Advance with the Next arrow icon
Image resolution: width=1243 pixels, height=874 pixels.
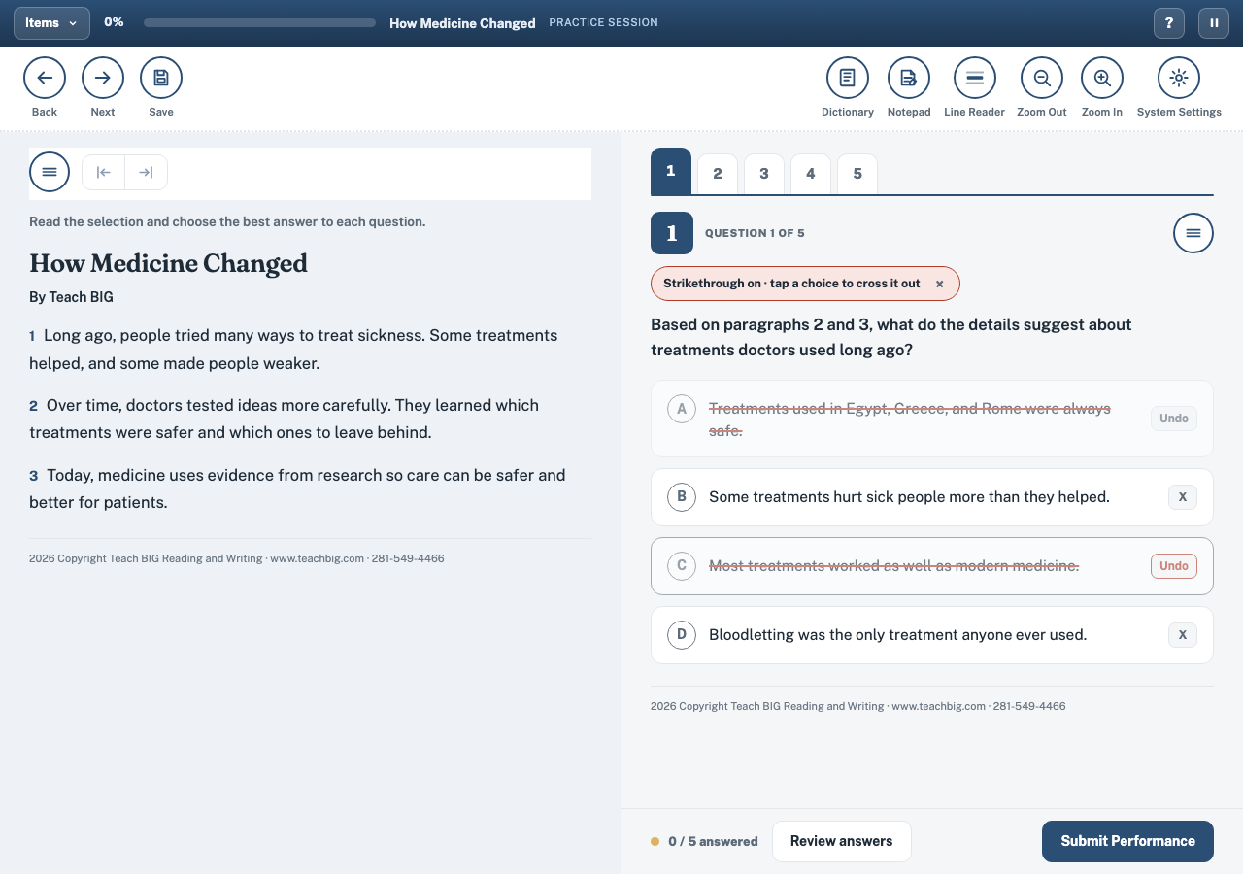(103, 78)
